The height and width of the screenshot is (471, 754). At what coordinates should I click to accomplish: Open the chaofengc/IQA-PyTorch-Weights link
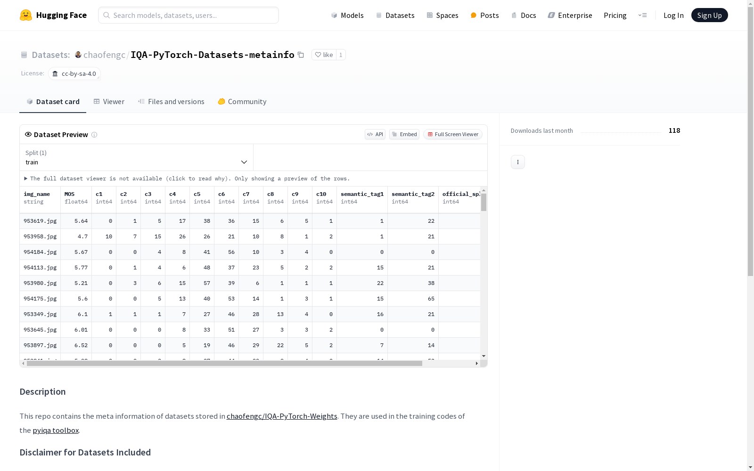(x=282, y=416)
